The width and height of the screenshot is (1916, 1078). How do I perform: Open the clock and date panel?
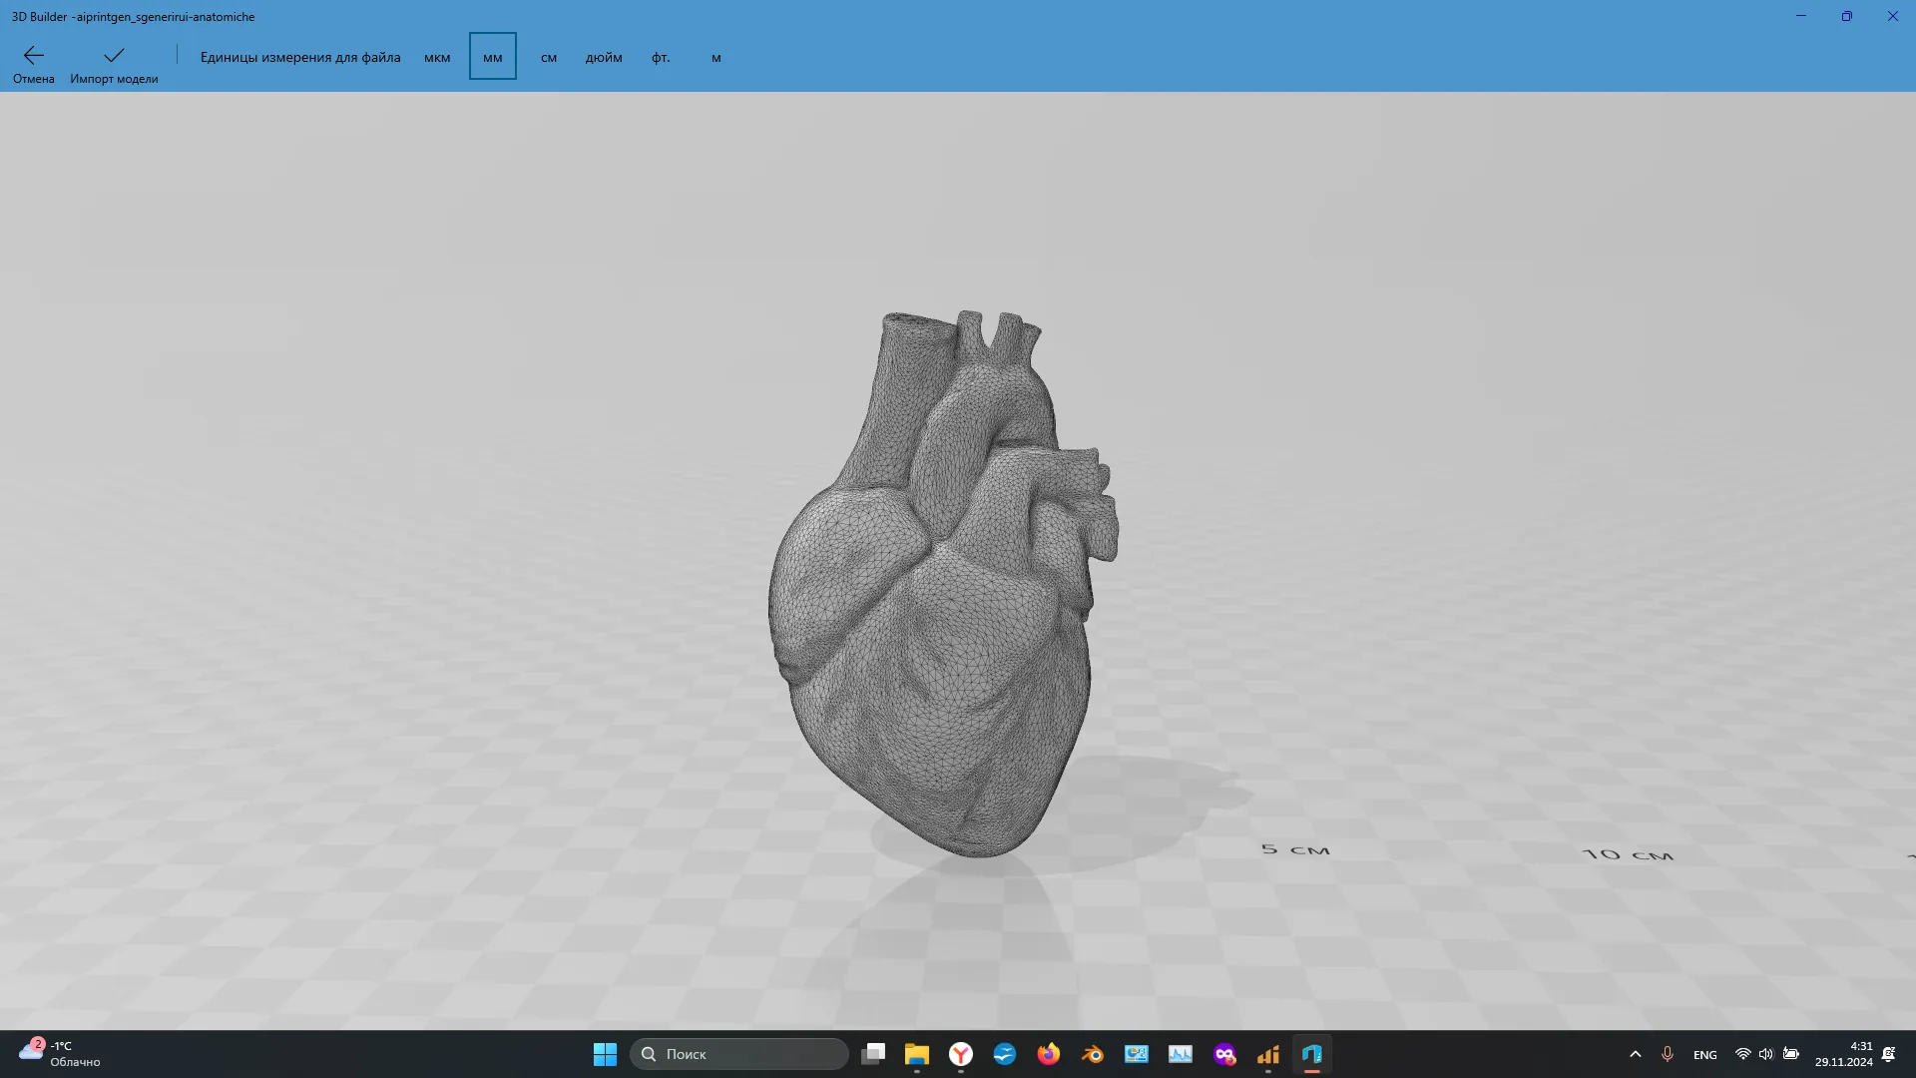(1843, 1054)
